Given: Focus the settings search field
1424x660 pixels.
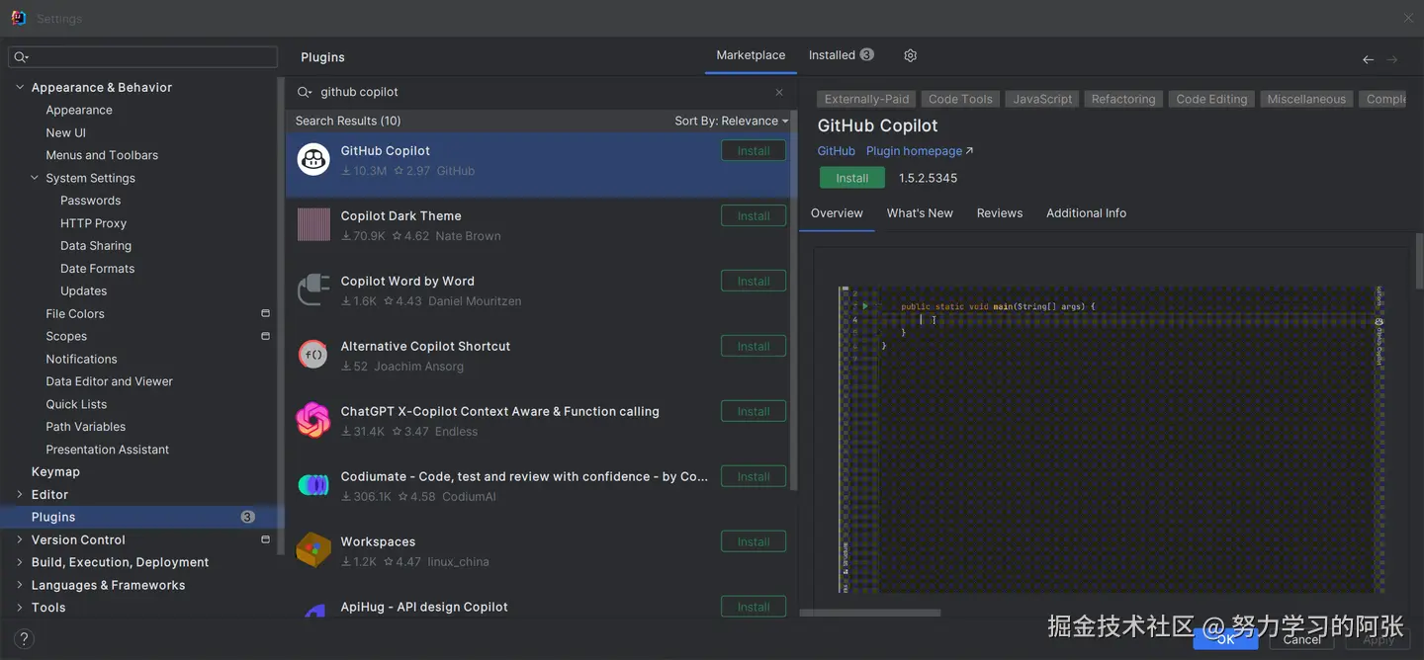Looking at the screenshot, I should coord(142,57).
